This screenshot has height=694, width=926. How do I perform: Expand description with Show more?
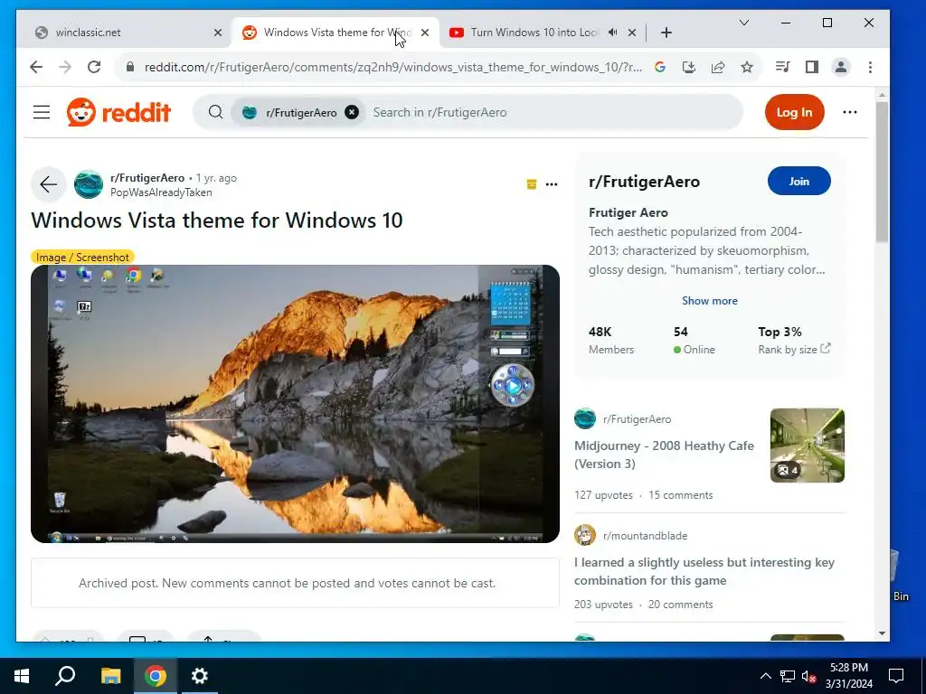pyautogui.click(x=709, y=300)
